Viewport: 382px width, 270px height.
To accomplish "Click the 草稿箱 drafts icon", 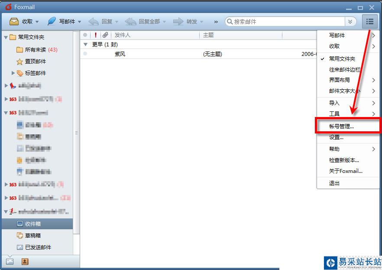I will click(x=20, y=235).
